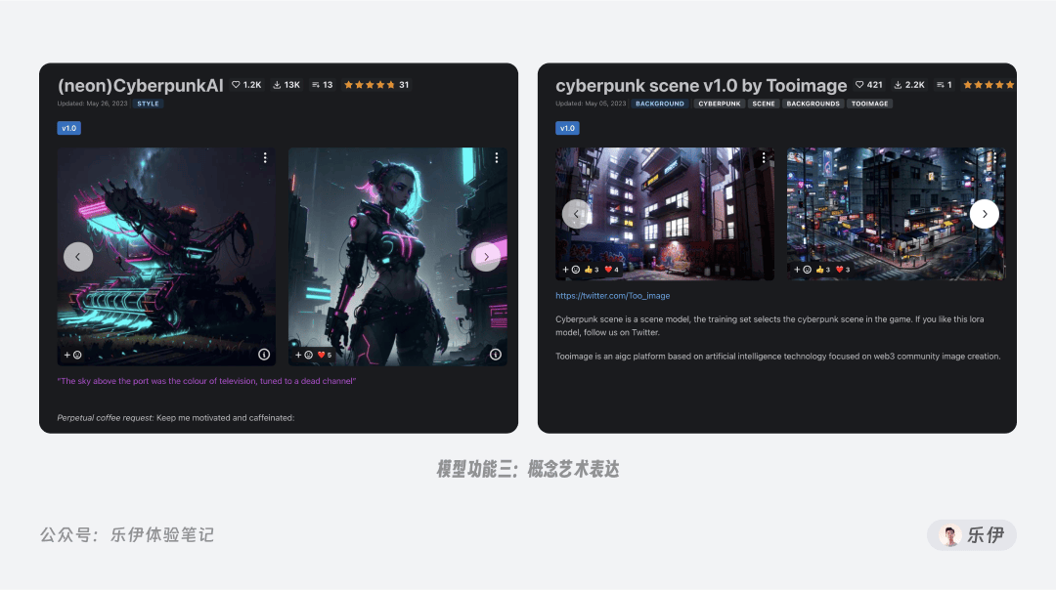Image resolution: width=1056 pixels, height=590 pixels.
Task: Go to next image in cyberpunk scene carousel
Action: 984,214
